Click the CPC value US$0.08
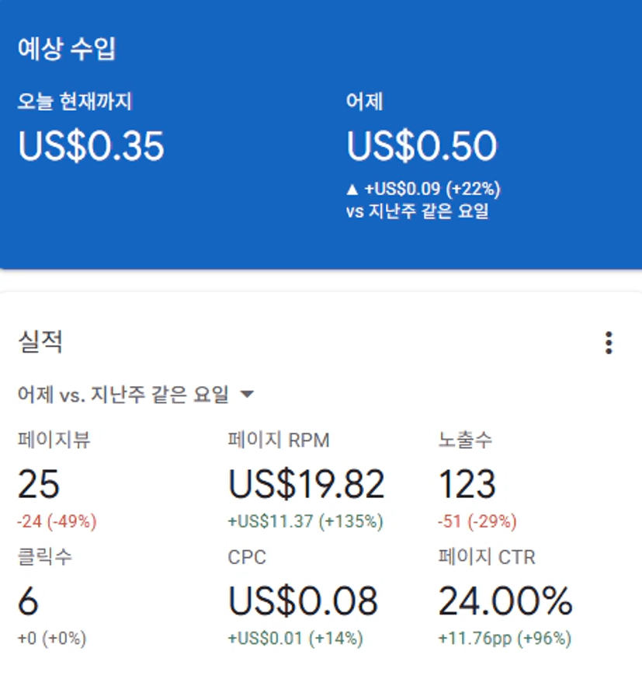The height and width of the screenshot is (679, 642). point(303,601)
